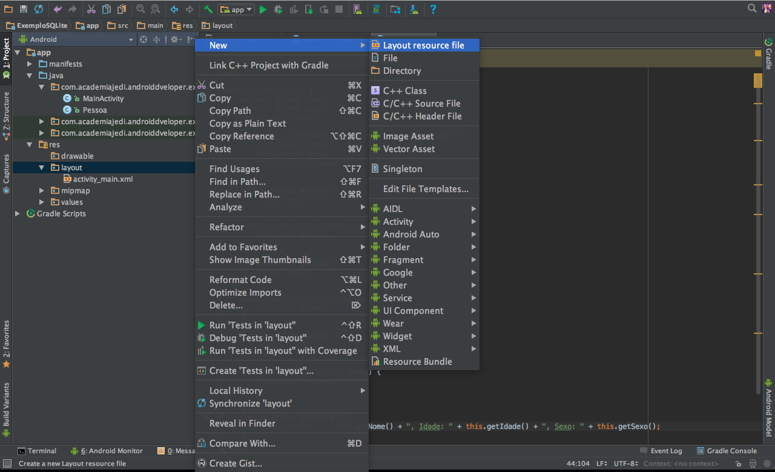Select activity_main.xml in project tree
775x472 pixels.
click(102, 179)
